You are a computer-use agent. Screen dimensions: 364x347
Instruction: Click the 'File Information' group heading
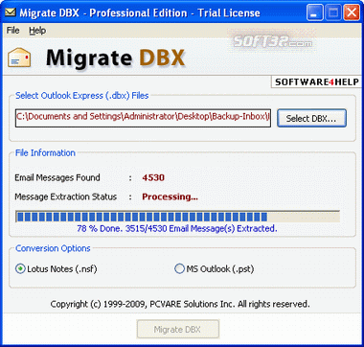45,153
